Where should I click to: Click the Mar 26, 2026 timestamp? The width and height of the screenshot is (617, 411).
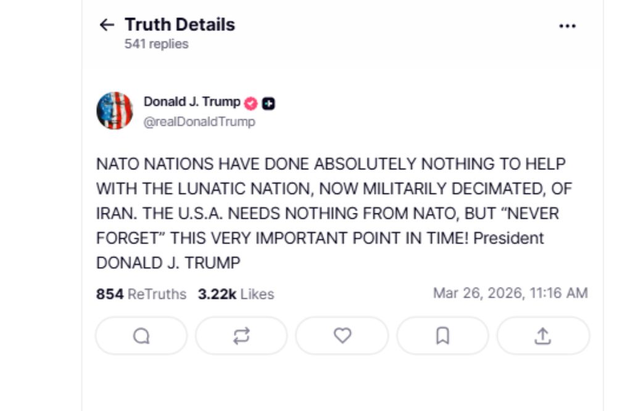click(510, 293)
